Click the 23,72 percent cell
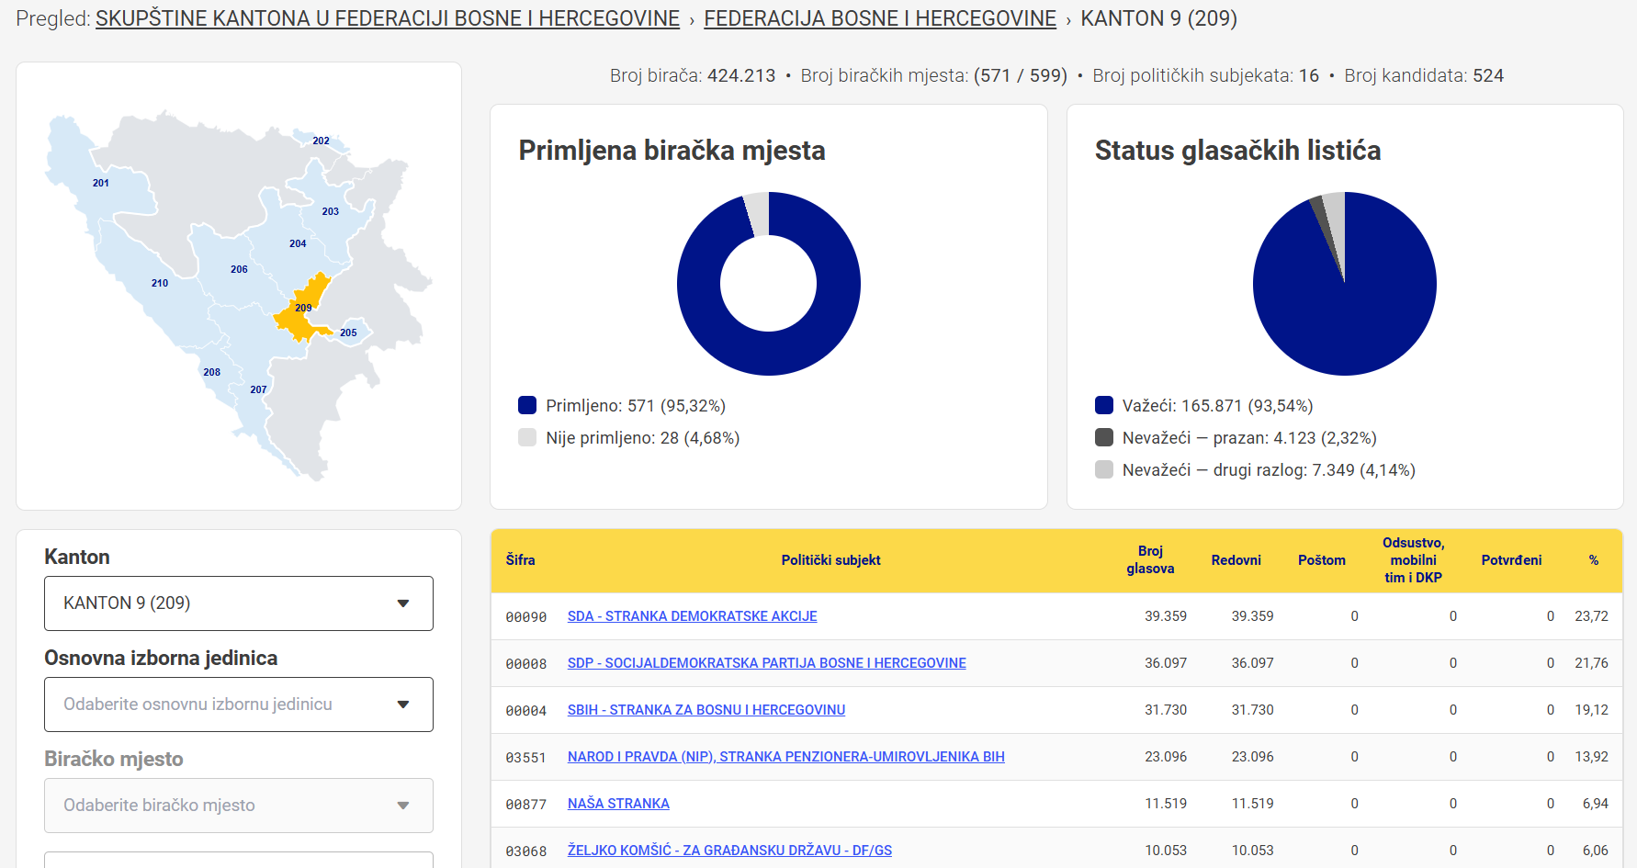1637x868 pixels. pyautogui.click(x=1591, y=616)
